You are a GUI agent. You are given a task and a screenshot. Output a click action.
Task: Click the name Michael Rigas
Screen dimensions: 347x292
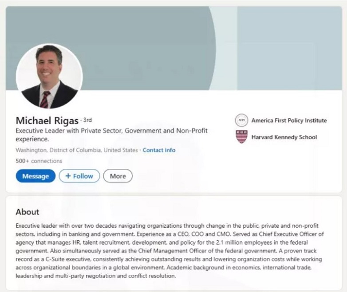pyautogui.click(x=47, y=121)
